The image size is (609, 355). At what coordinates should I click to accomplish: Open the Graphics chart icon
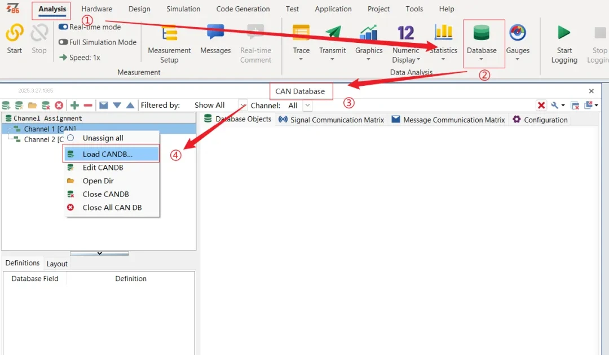(369, 33)
